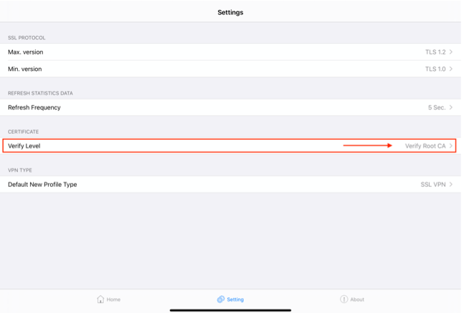This screenshot has width=464, height=313.
Task: Open TLS 1.2 max version selector
Action: point(435,52)
